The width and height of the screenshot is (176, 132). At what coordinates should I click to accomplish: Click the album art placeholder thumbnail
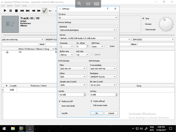(10, 24)
